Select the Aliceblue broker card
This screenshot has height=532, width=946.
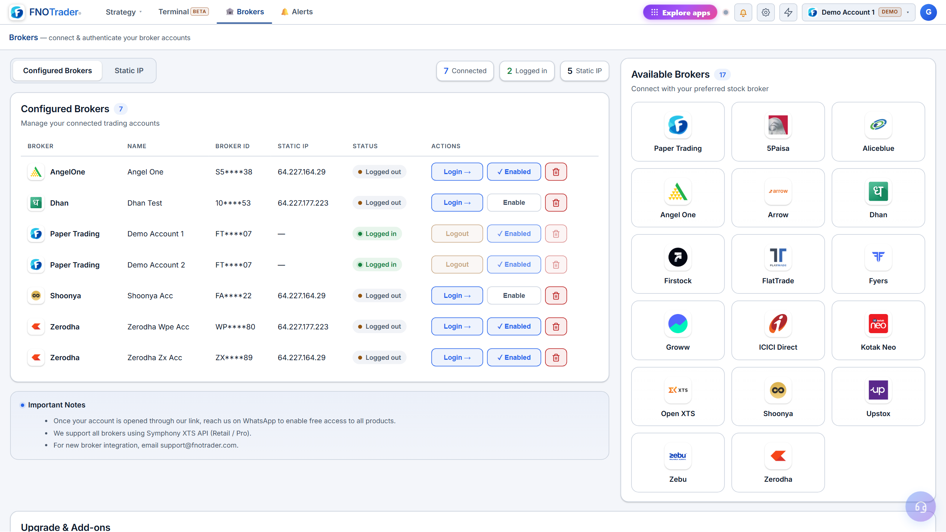click(x=878, y=132)
